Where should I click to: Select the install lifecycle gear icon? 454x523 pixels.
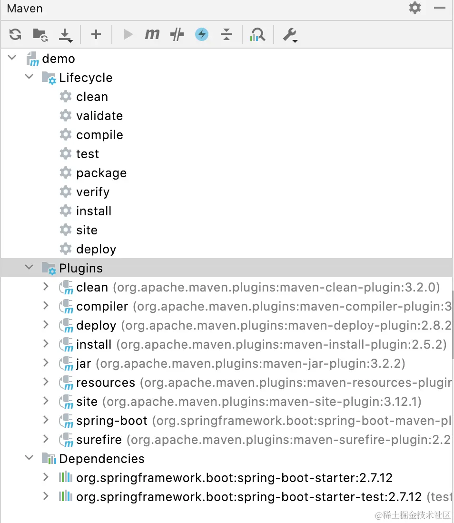pyautogui.click(x=66, y=211)
